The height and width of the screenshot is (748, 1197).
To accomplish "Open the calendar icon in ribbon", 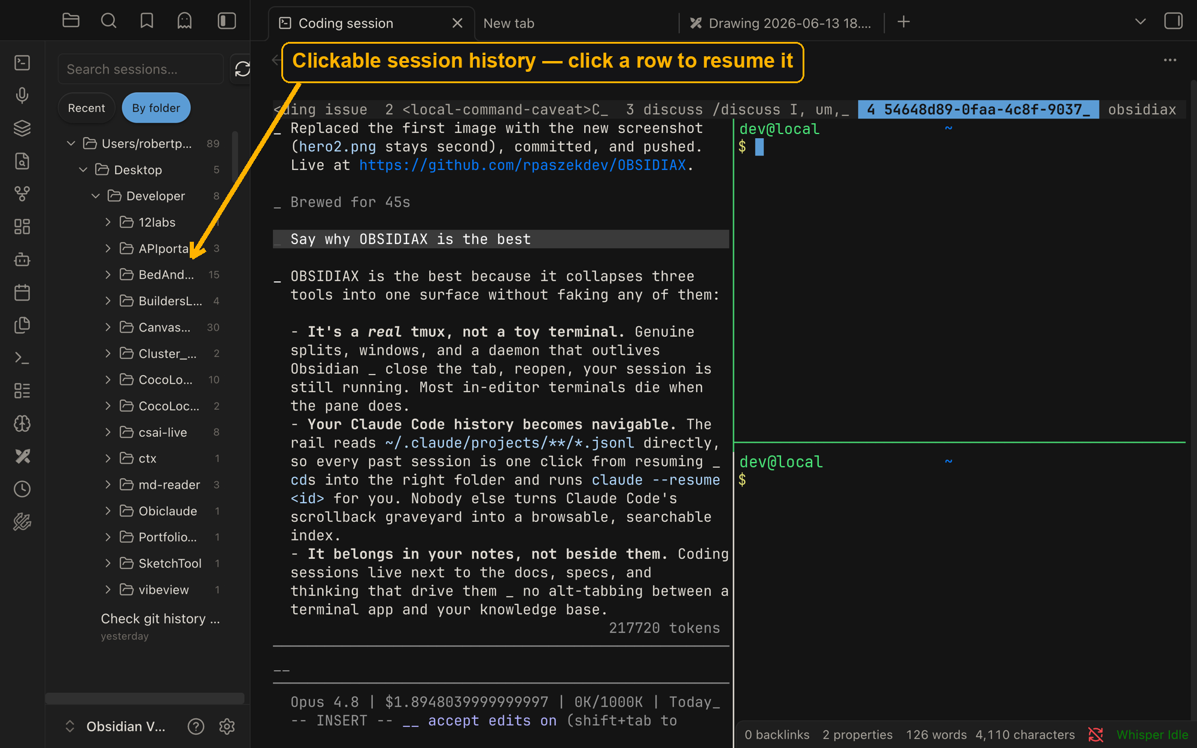I will (x=22, y=293).
